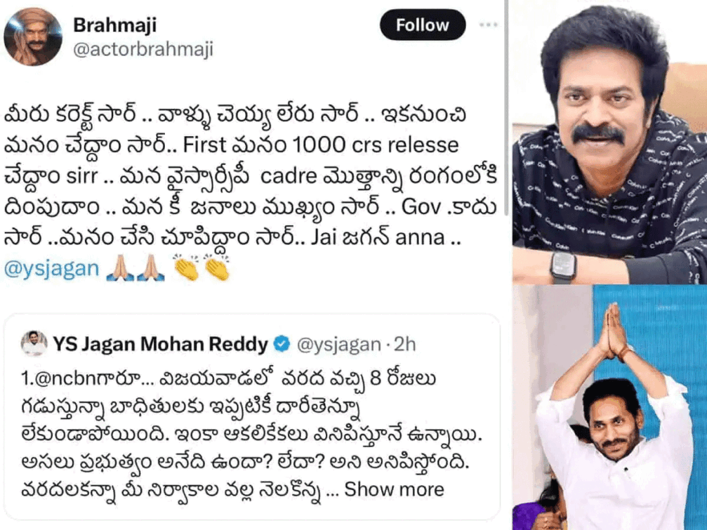Screen dimensions: 707x530
Task: Open the three-dot more options menu
Action: click(488, 25)
